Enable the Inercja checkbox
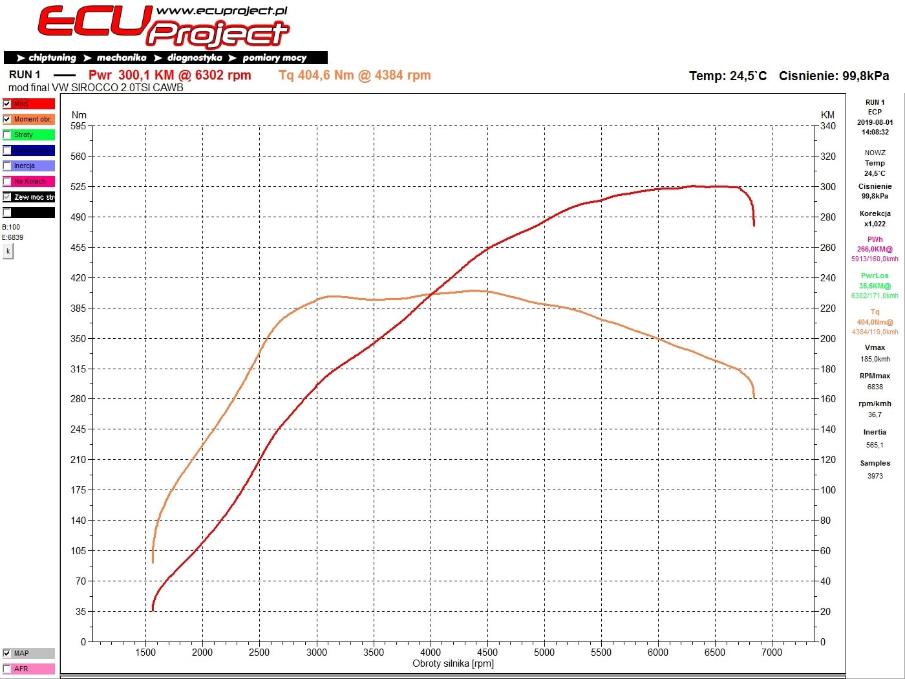Viewport: 905px width, 679px height. click(x=7, y=166)
